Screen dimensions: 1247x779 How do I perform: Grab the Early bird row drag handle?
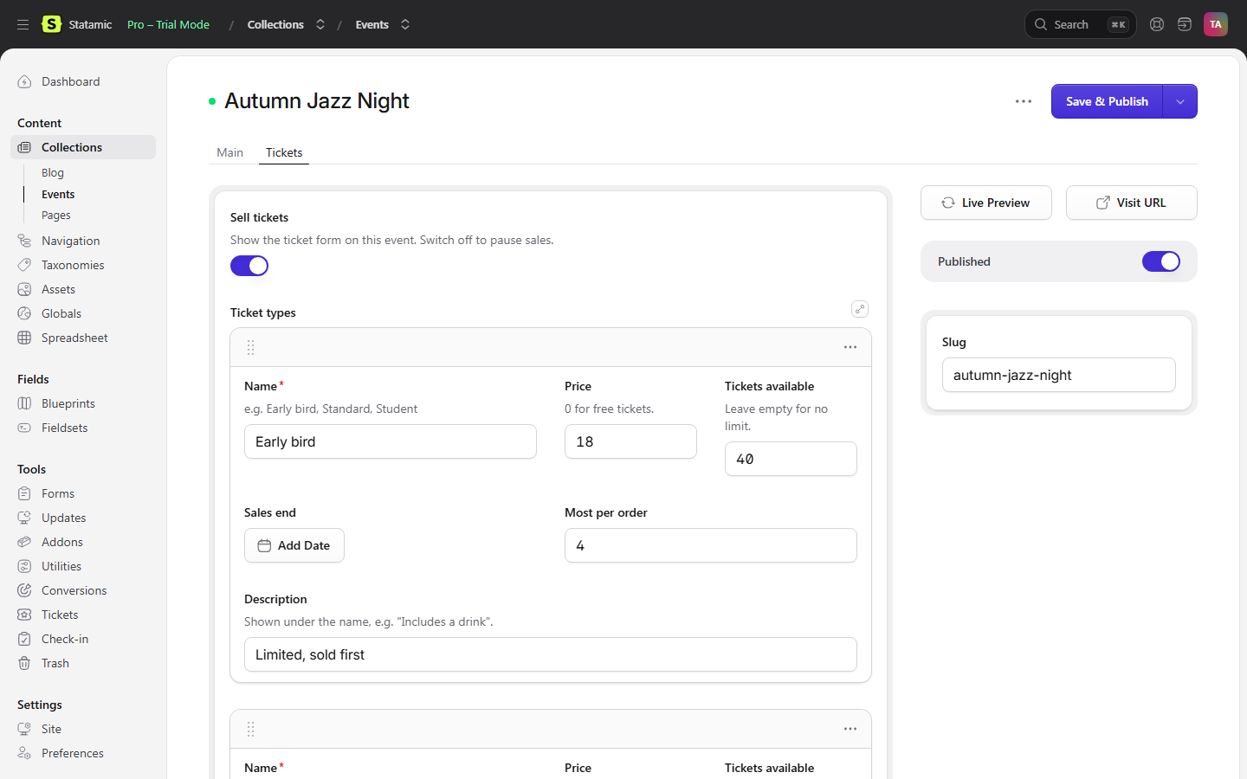250,347
